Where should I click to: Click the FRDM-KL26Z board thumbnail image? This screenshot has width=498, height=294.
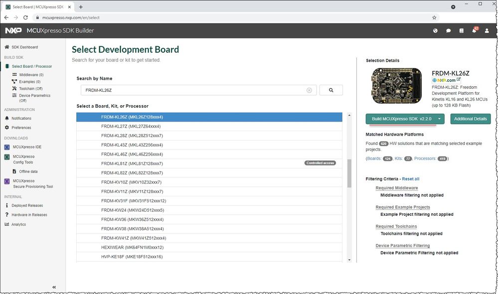tap(397, 86)
